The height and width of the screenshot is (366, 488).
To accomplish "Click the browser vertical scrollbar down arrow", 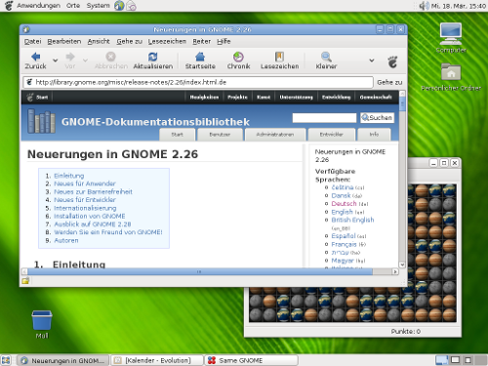I will click(402, 264).
